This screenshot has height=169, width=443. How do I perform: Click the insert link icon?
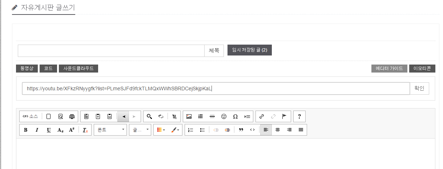coord(262,116)
